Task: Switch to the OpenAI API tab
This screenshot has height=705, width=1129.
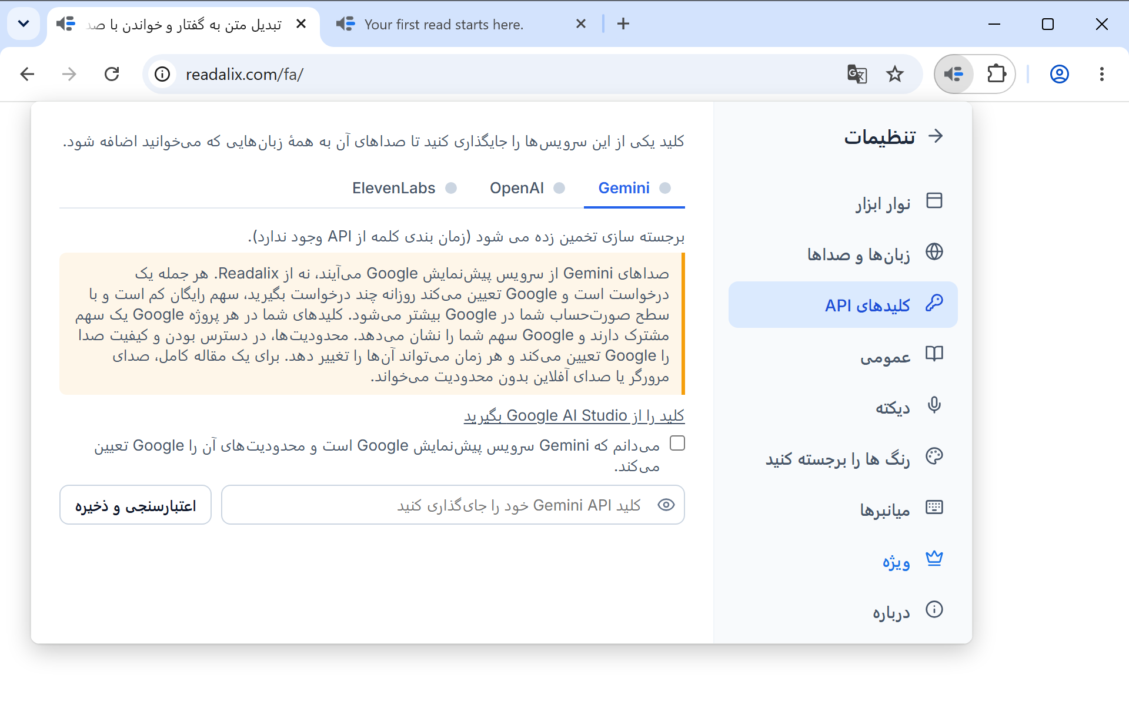Action: (527, 188)
